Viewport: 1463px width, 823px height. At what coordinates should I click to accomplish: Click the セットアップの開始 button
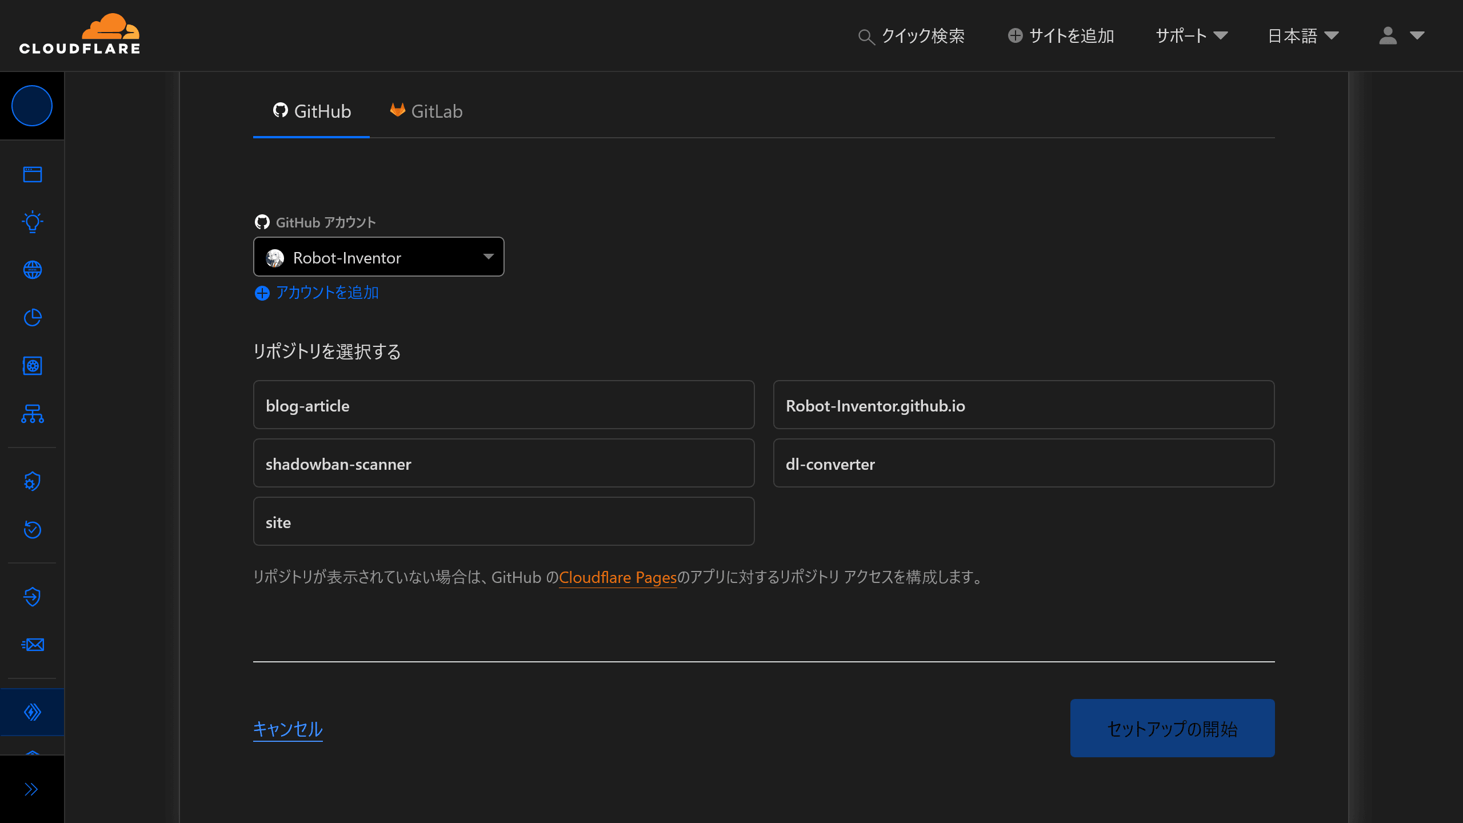tap(1172, 728)
